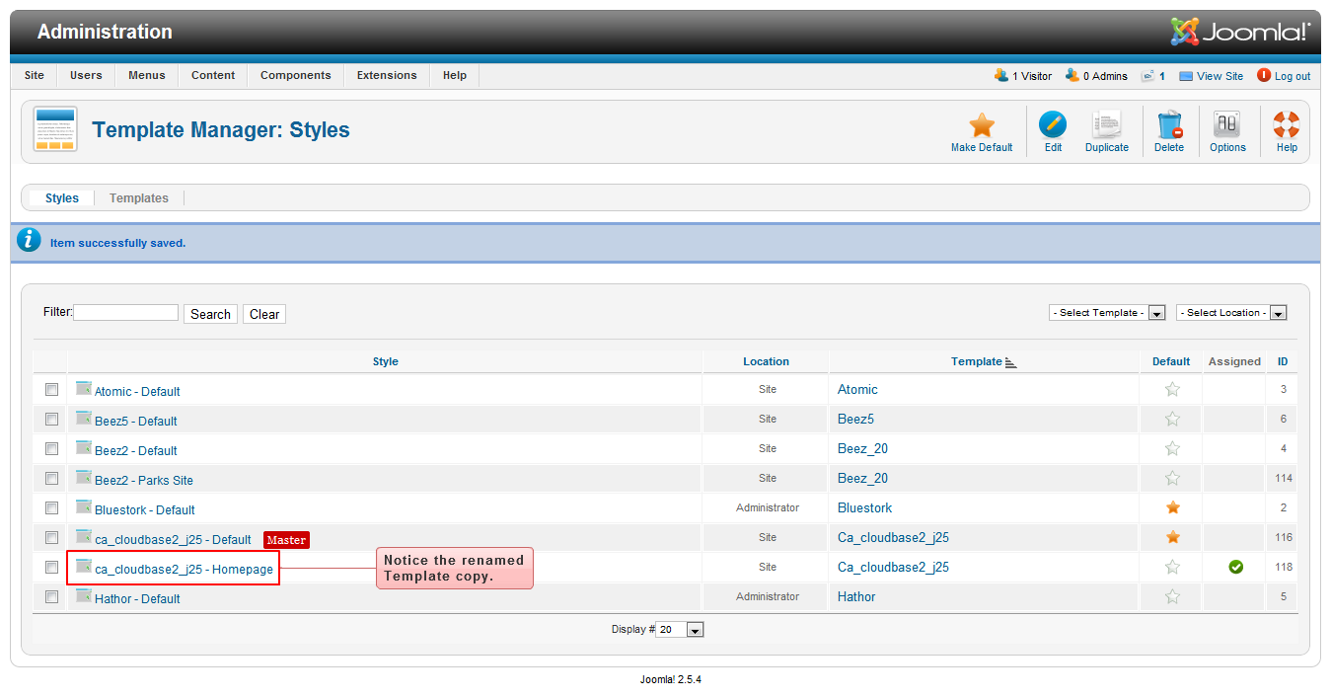
Task: Check the Hathor - Default row checkbox
Action: pyautogui.click(x=51, y=596)
